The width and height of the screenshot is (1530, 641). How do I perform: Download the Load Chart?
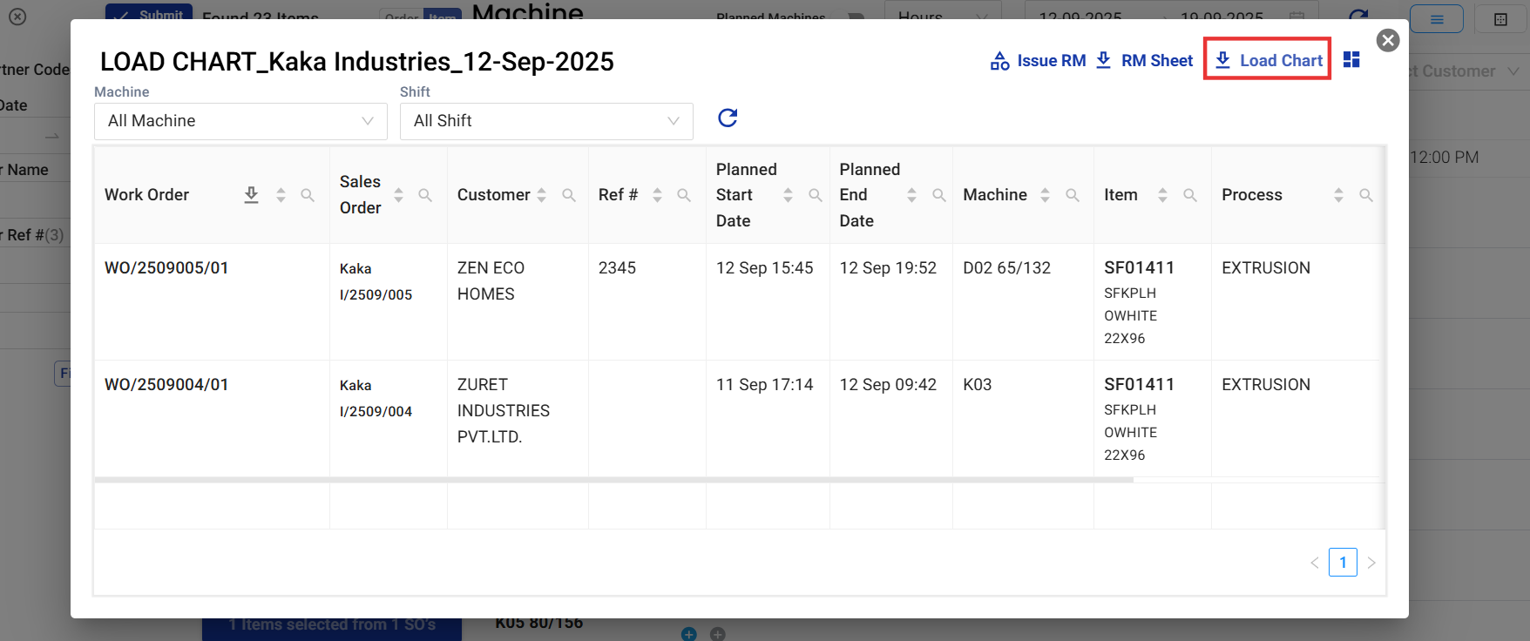1268,60
